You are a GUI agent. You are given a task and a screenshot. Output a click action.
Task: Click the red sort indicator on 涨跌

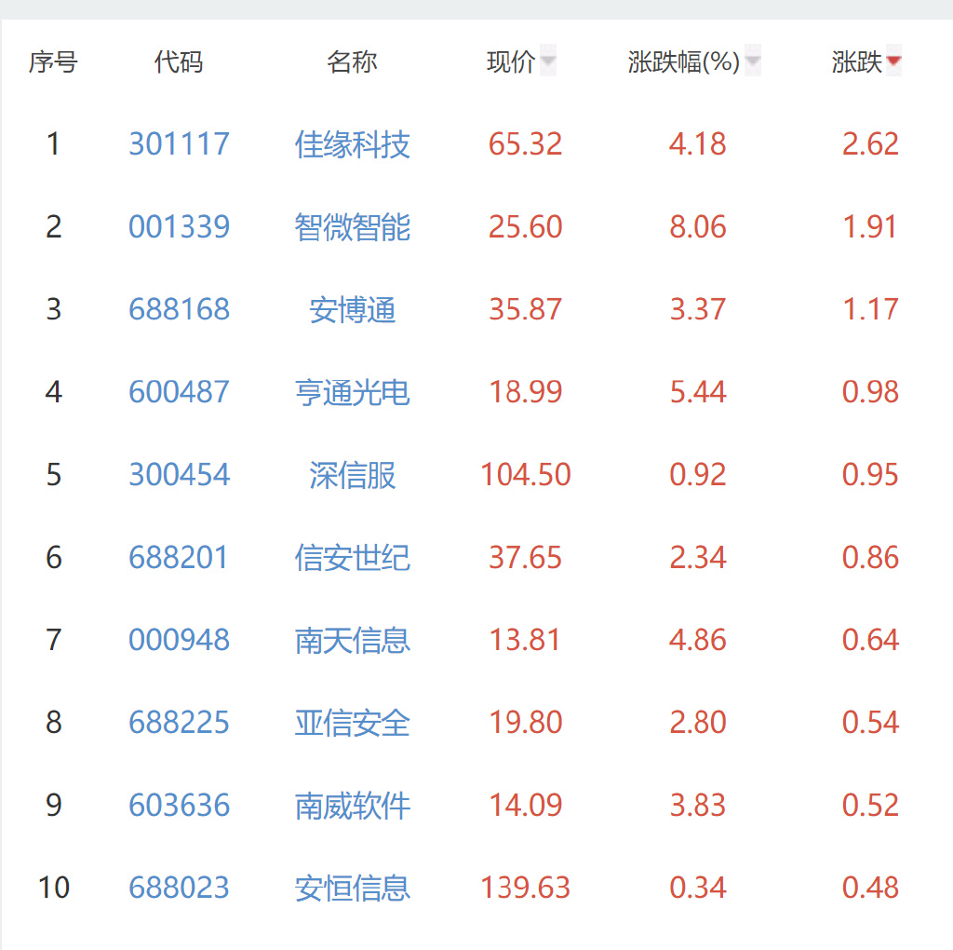click(x=893, y=60)
